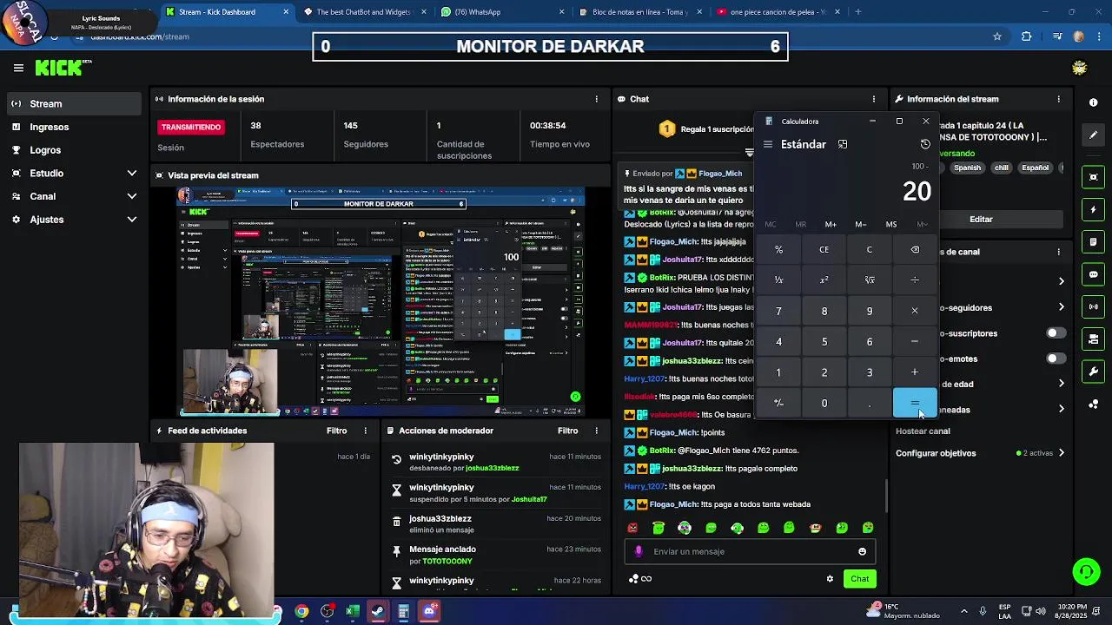Click the chat bubble icon in right sidebar
Viewport: 1112px width, 625px height.
[1094, 274]
